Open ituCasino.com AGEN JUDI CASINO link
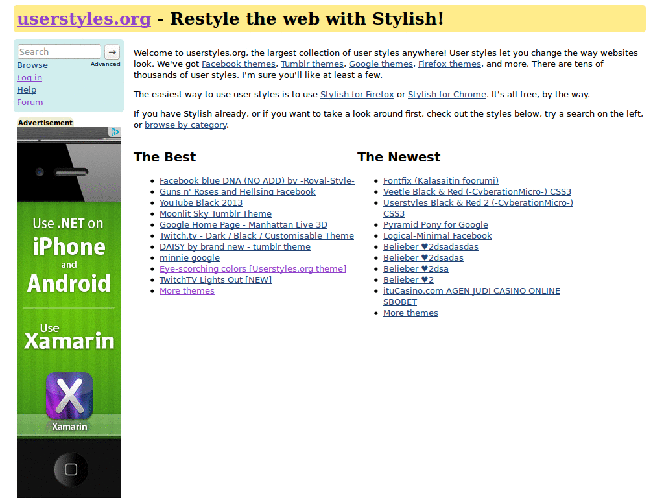Viewport: 664px width, 498px height. point(472,291)
